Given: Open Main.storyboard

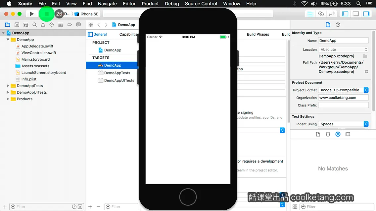Looking at the screenshot, I should coord(35,59).
